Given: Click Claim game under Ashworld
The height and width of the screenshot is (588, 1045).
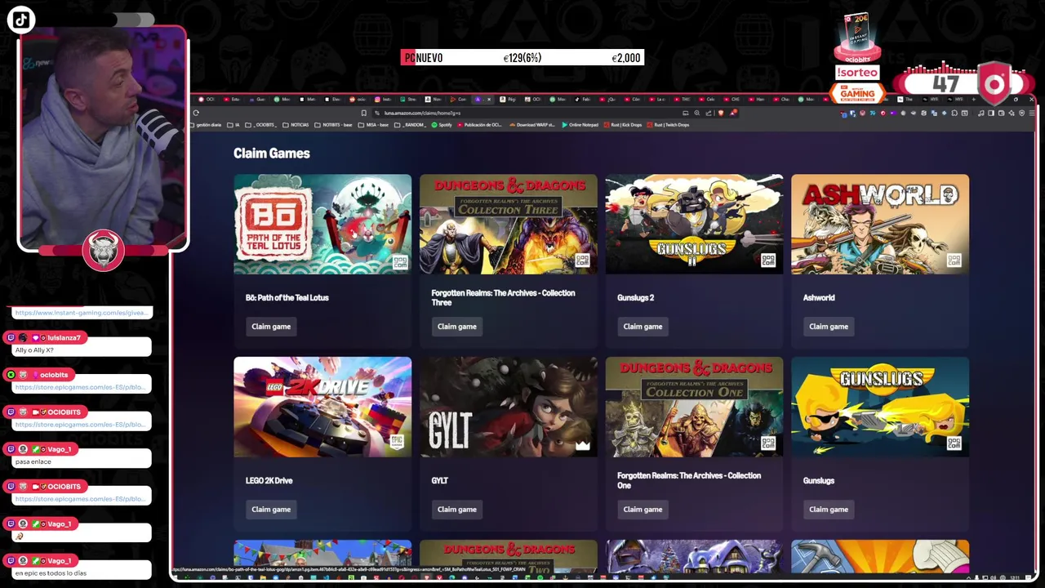Looking at the screenshot, I should tap(829, 327).
